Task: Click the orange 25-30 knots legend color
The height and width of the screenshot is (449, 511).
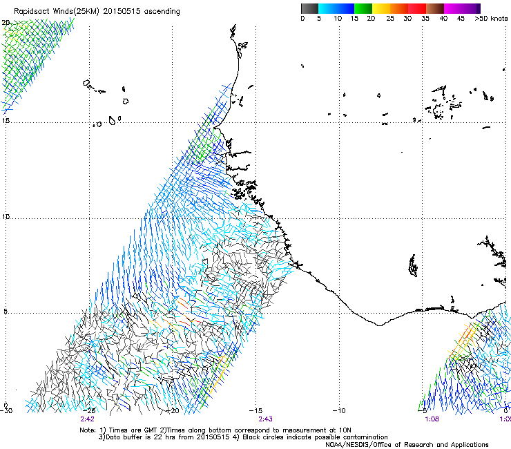Action: point(398,8)
